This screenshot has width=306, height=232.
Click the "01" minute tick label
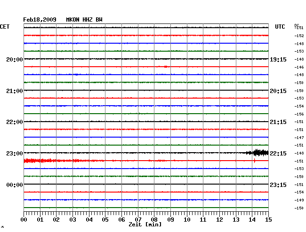point(40,220)
